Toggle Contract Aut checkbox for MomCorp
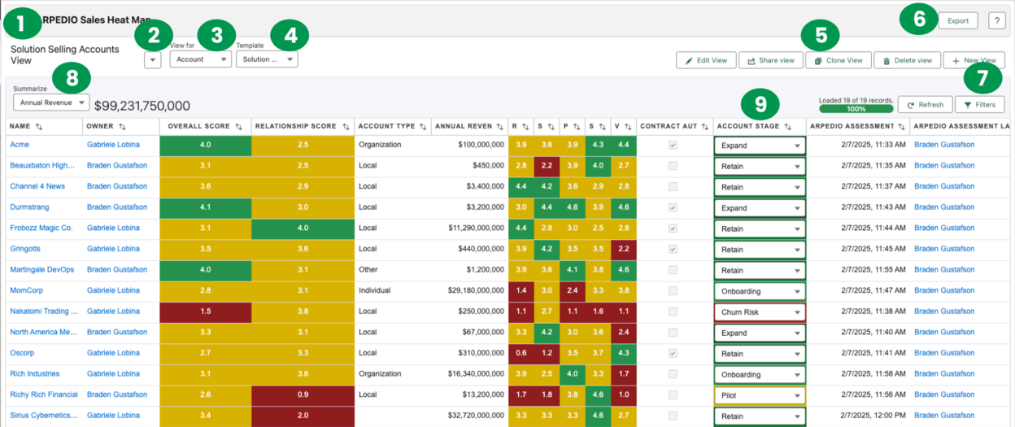The width and height of the screenshot is (1015, 427). [x=673, y=290]
